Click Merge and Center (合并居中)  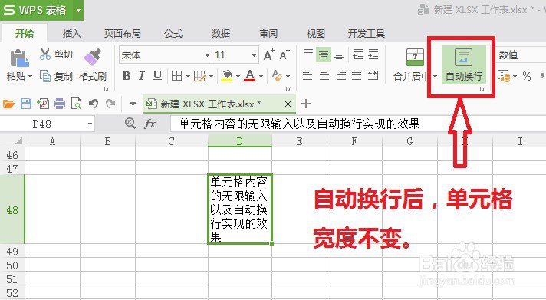(415, 64)
